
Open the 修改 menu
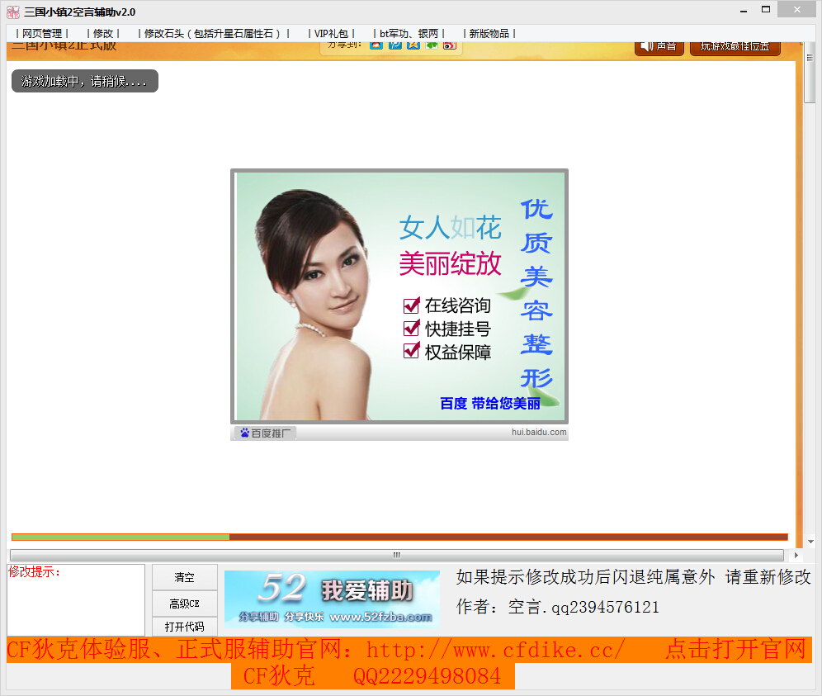[103, 34]
